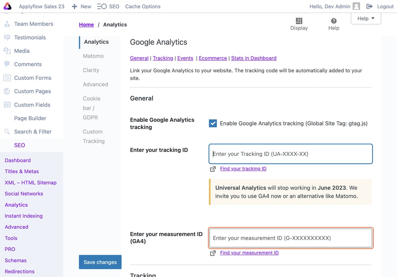Image resolution: width=397 pixels, height=277 pixels.
Task: Jump to Events section link
Action: pos(185,58)
